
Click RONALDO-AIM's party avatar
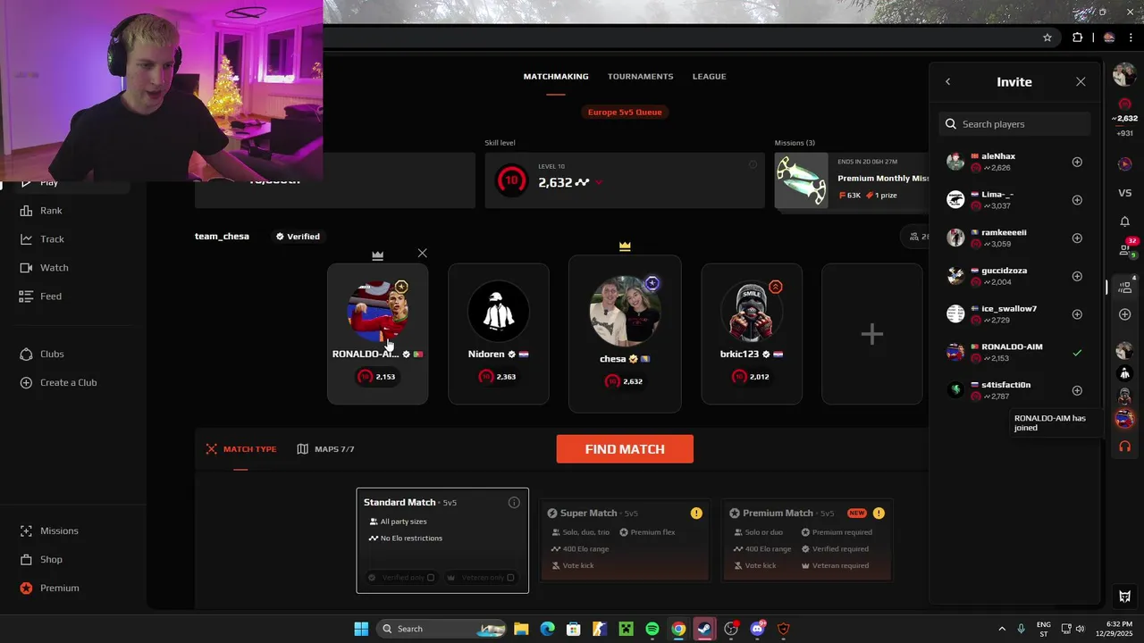coord(377,312)
